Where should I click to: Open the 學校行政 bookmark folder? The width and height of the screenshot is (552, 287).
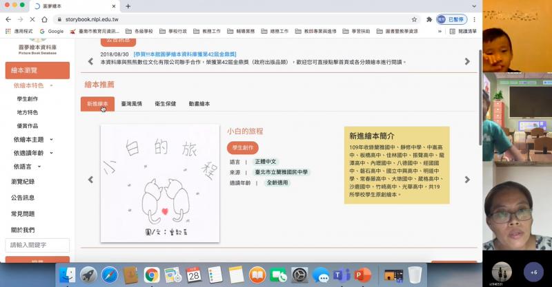tap(173, 31)
